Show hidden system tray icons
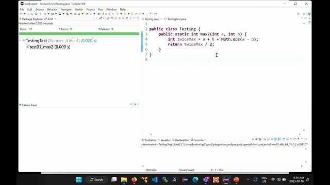330x185 pixels. (248, 179)
